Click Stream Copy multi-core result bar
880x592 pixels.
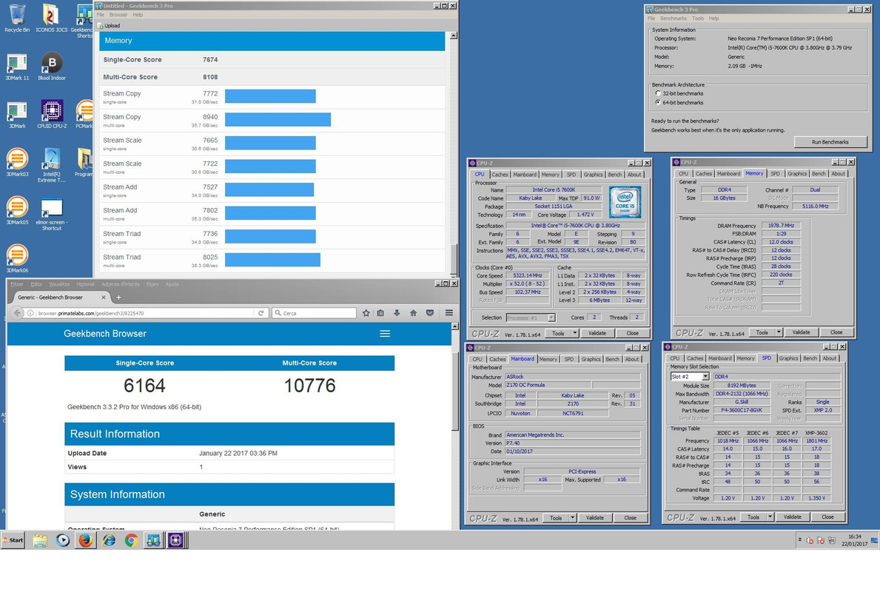pos(278,120)
